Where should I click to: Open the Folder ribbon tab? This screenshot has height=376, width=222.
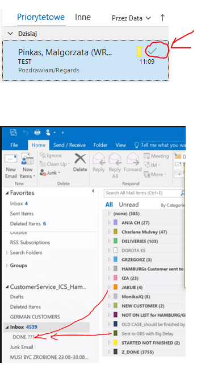click(100, 145)
